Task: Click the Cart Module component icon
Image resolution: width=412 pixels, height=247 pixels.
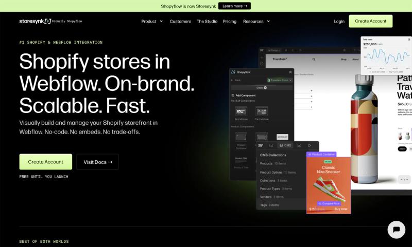Action: click(262, 111)
